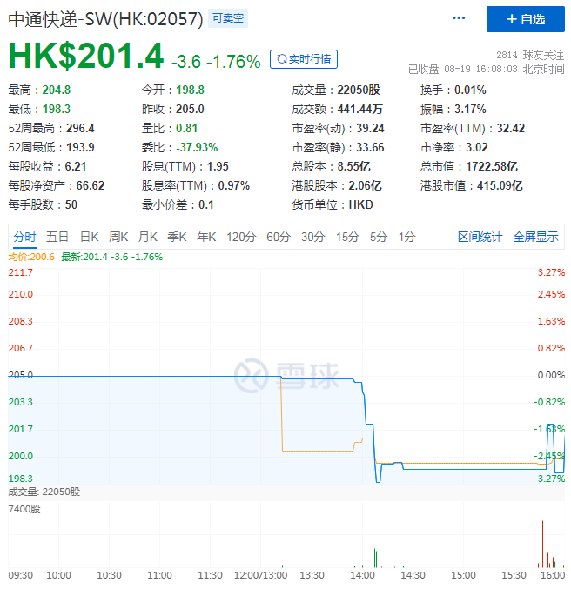Click the 市盈率(静) 33.66 stat

(x=339, y=148)
